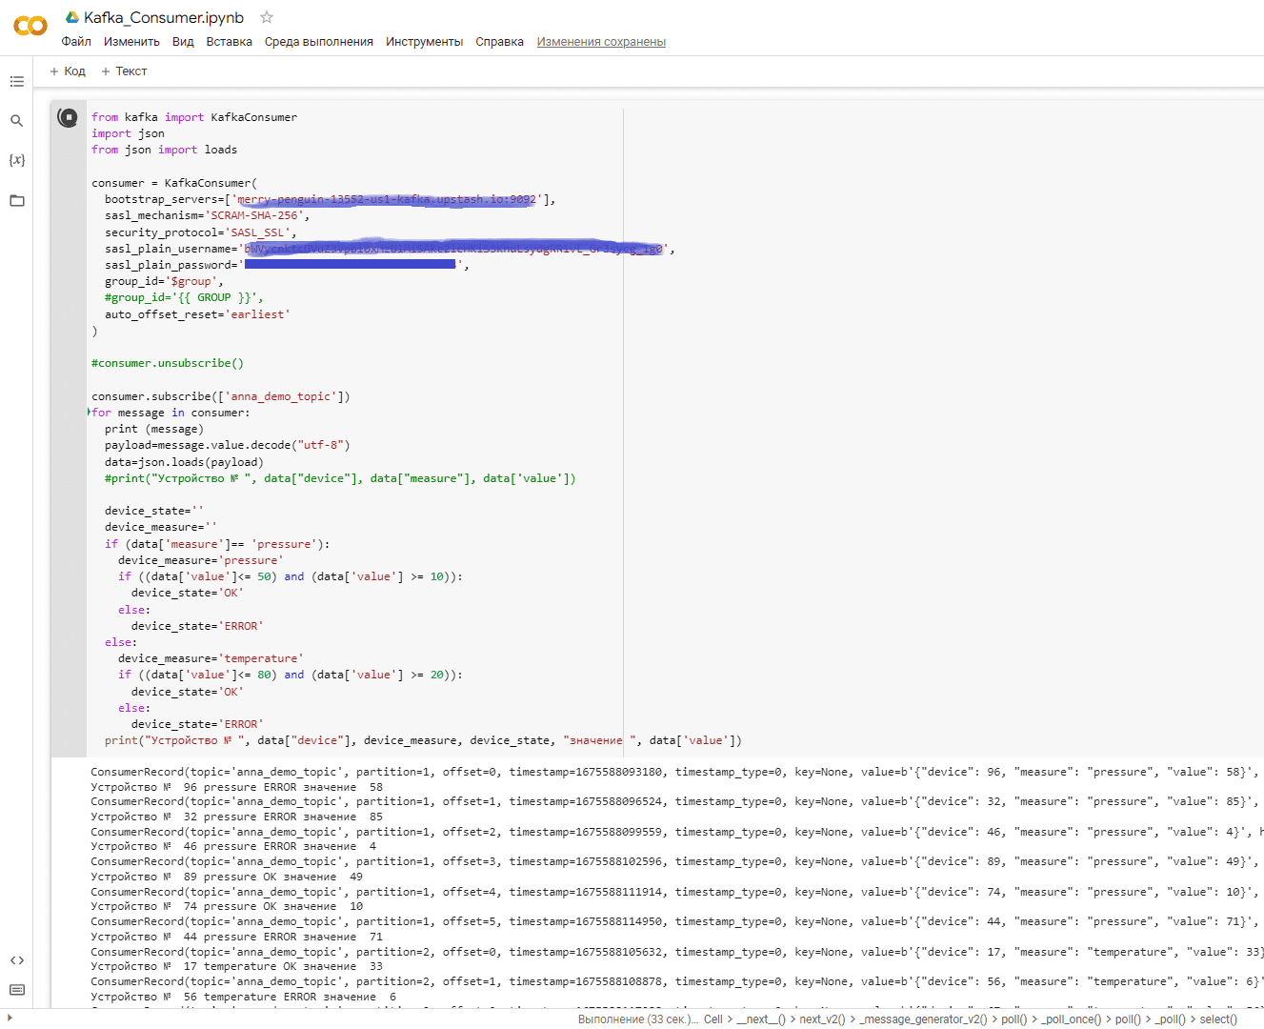Add a new code cell with + Код
Image resolution: width=1264 pixels, height=1029 pixels.
[x=68, y=71]
